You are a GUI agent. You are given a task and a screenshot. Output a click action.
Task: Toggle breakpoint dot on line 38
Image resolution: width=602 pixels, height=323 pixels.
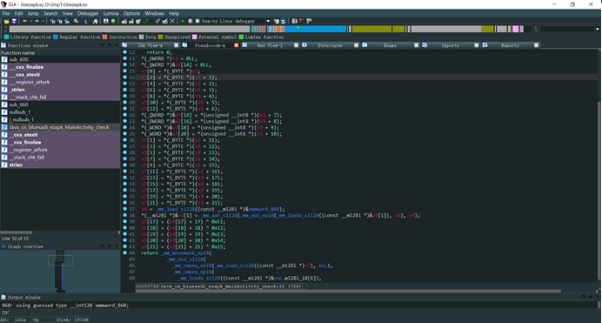tap(124, 215)
